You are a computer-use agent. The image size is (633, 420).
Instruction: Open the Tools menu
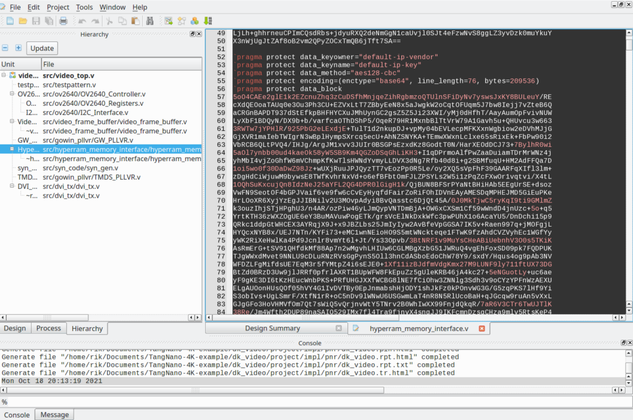pos(84,7)
